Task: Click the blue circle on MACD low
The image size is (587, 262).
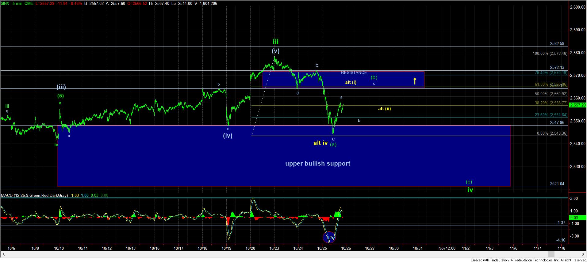Action: tap(329, 237)
